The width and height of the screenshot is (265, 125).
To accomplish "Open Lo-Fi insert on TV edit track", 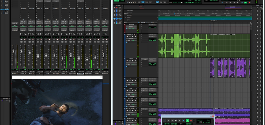I will 145,81.
